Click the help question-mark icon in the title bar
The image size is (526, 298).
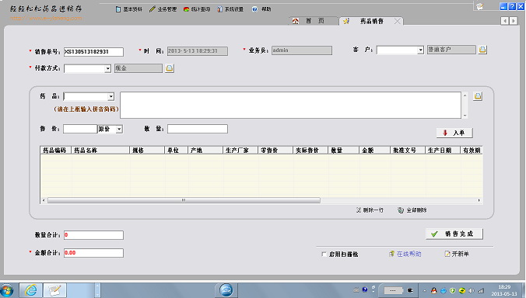[512, 6]
